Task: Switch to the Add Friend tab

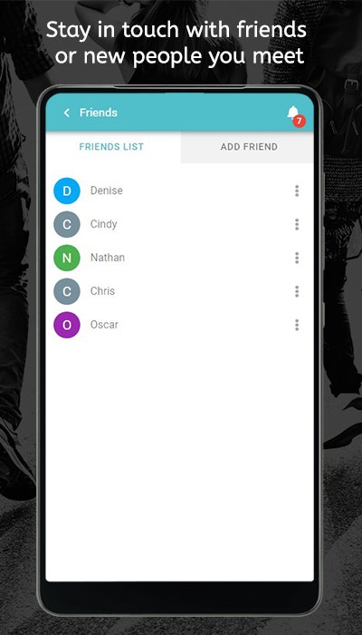Action: pyautogui.click(x=247, y=147)
